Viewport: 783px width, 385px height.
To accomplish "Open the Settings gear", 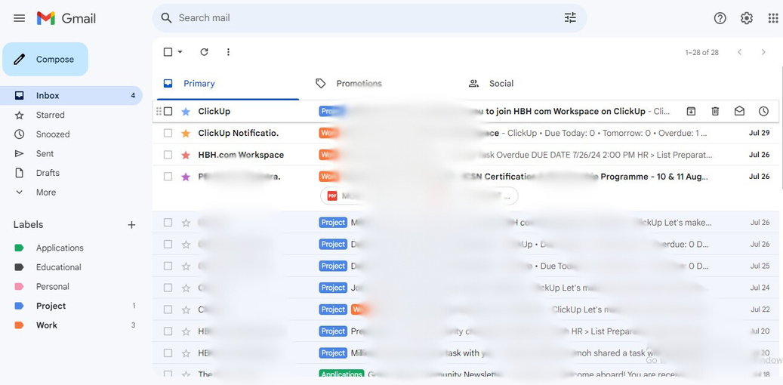I will (x=747, y=18).
